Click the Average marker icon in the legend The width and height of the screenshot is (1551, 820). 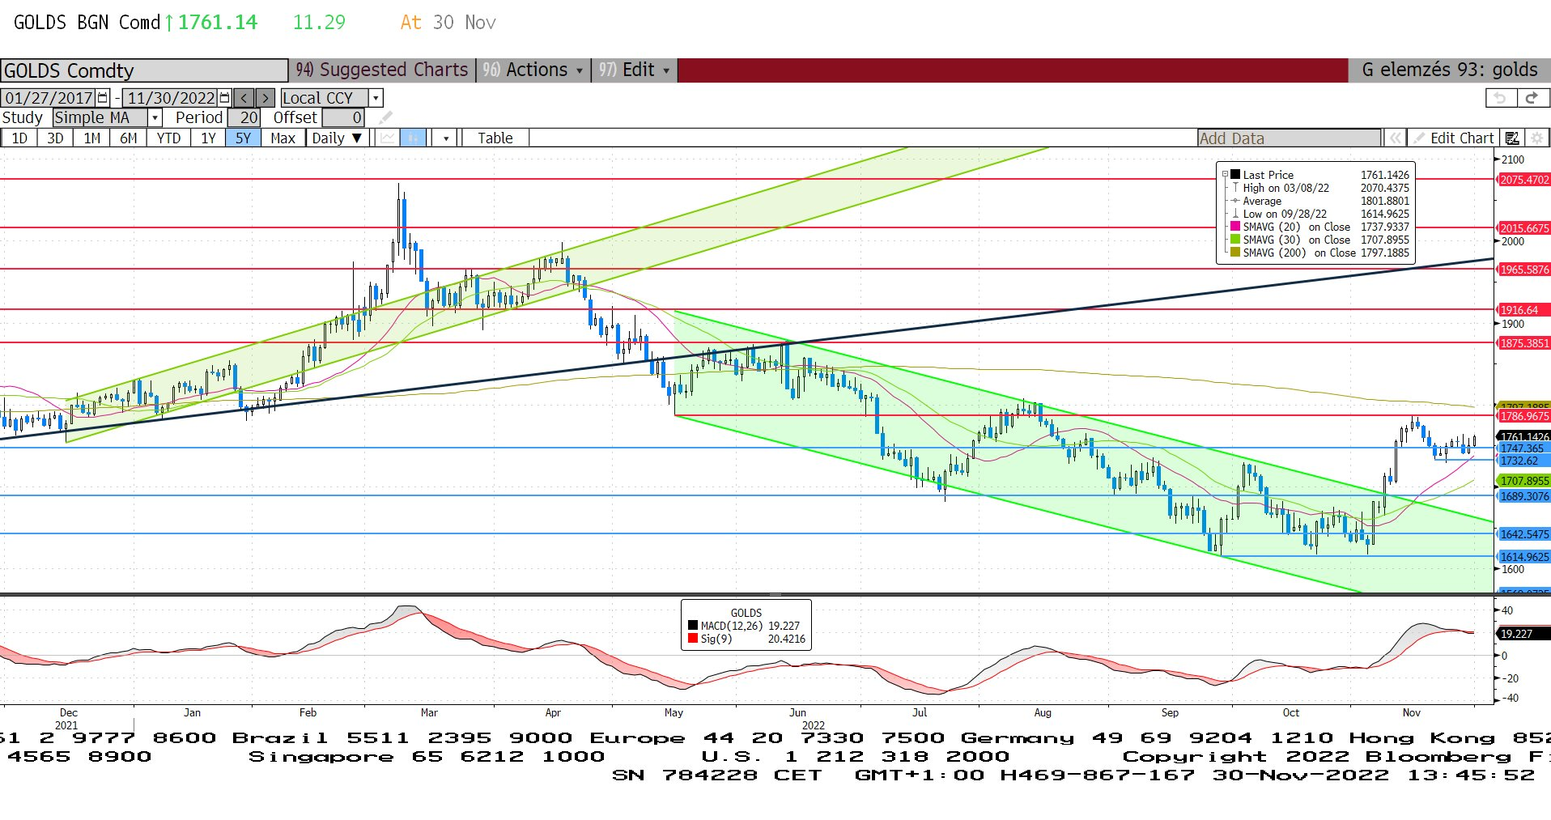coord(1235,201)
